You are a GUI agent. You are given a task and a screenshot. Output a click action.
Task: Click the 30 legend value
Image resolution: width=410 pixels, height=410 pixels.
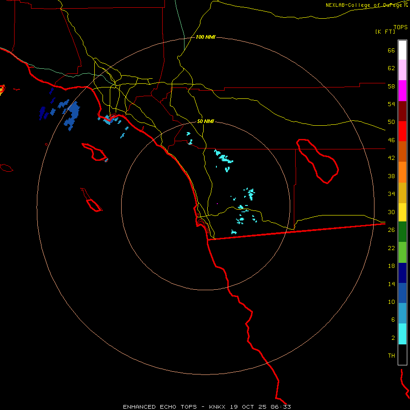[x=391, y=212]
